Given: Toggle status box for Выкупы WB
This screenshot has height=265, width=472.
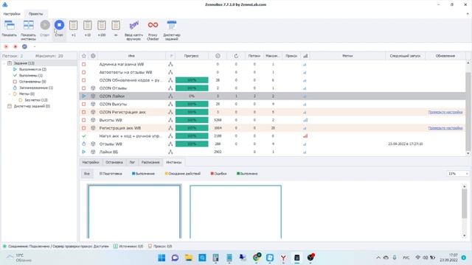Looking at the screenshot, I should pyautogui.click(x=83, y=120).
